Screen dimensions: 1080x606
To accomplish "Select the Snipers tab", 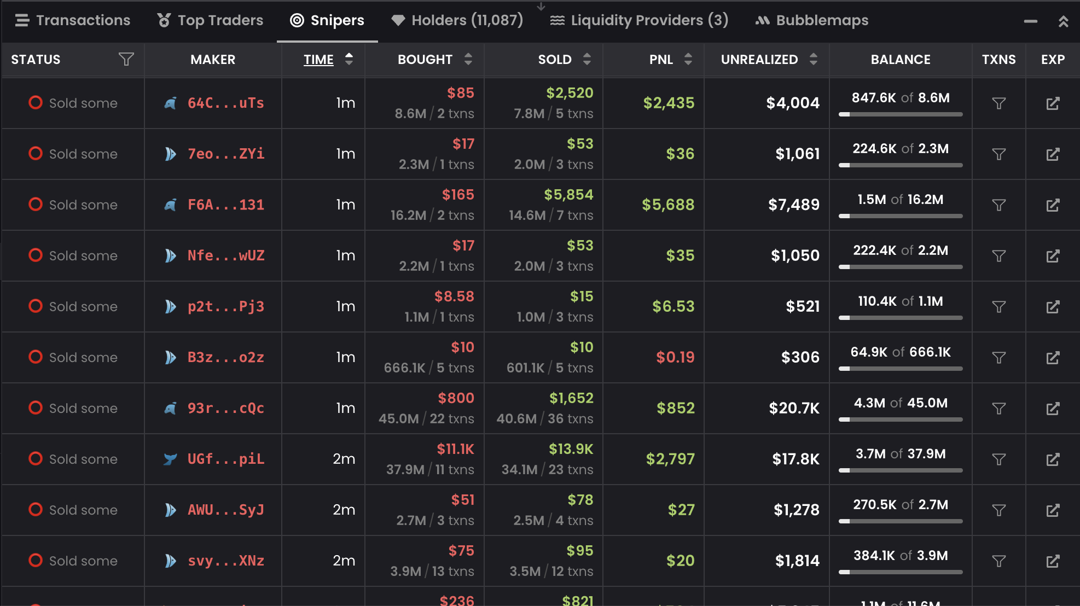I will pos(327,20).
